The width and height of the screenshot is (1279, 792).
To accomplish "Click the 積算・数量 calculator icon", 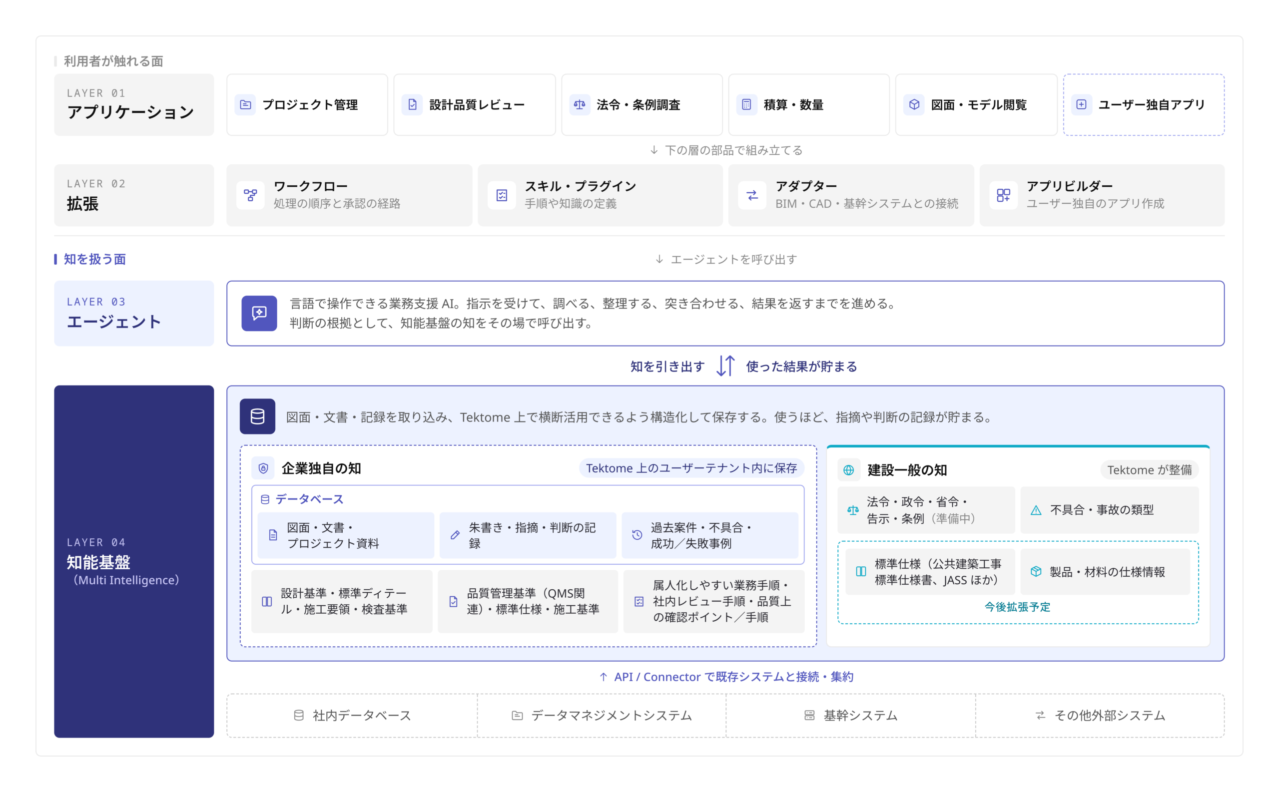I will tap(746, 105).
